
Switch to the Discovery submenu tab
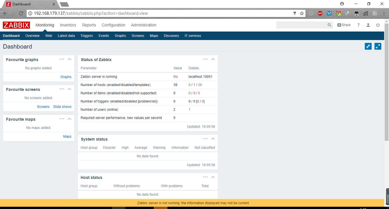click(x=171, y=36)
